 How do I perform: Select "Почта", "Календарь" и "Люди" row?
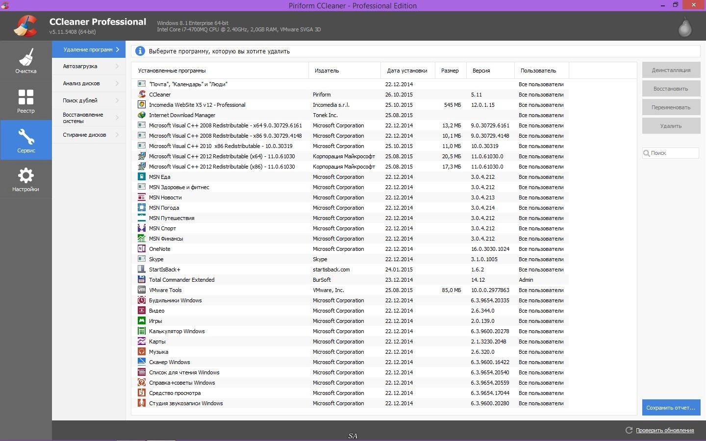350,84
